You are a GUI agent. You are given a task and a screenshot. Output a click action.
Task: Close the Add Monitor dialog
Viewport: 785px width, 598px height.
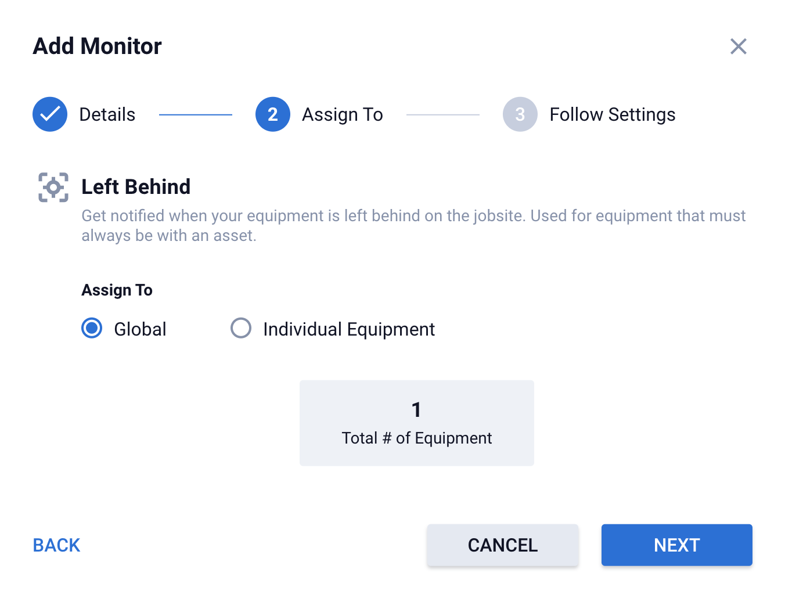click(x=738, y=46)
